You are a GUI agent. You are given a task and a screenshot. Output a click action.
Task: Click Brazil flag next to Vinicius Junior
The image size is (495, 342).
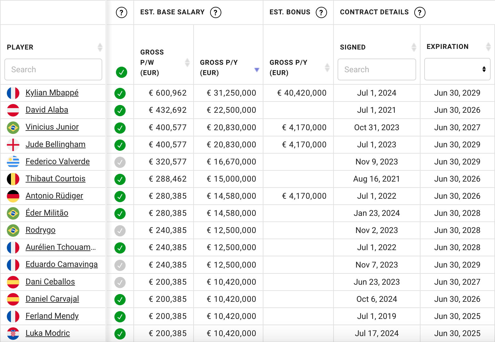click(13, 127)
